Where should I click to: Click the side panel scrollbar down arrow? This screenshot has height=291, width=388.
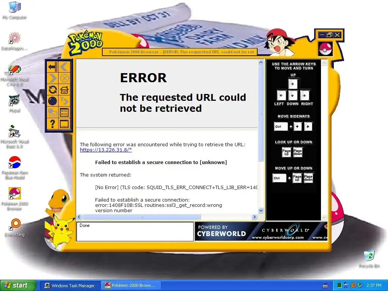[x=324, y=217]
